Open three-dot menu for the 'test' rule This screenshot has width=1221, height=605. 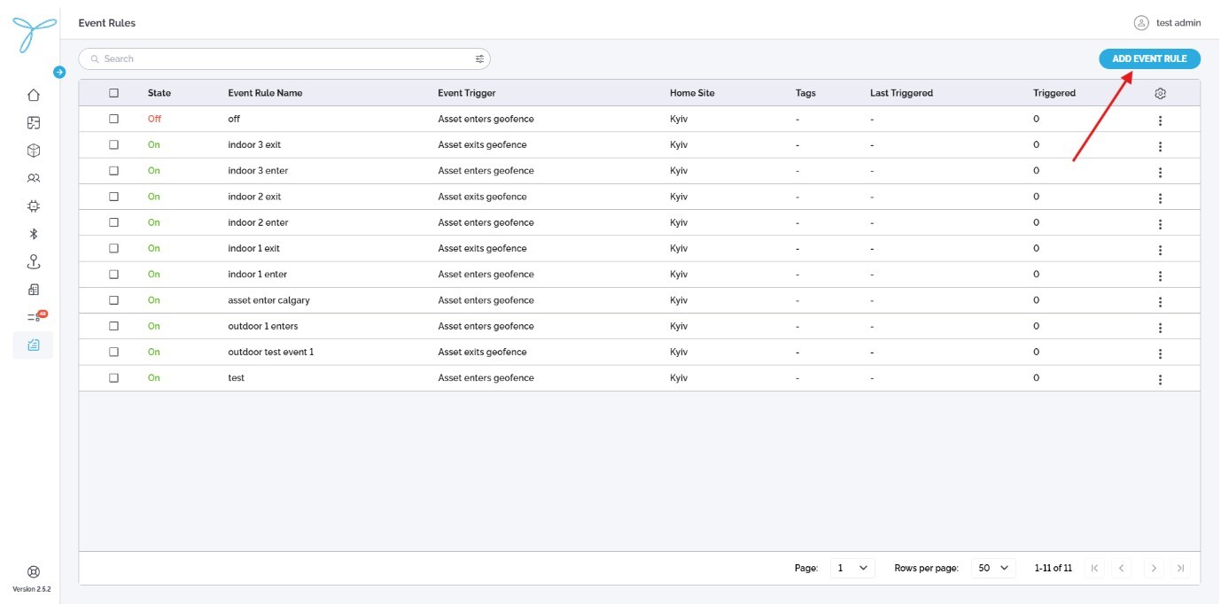click(1160, 379)
